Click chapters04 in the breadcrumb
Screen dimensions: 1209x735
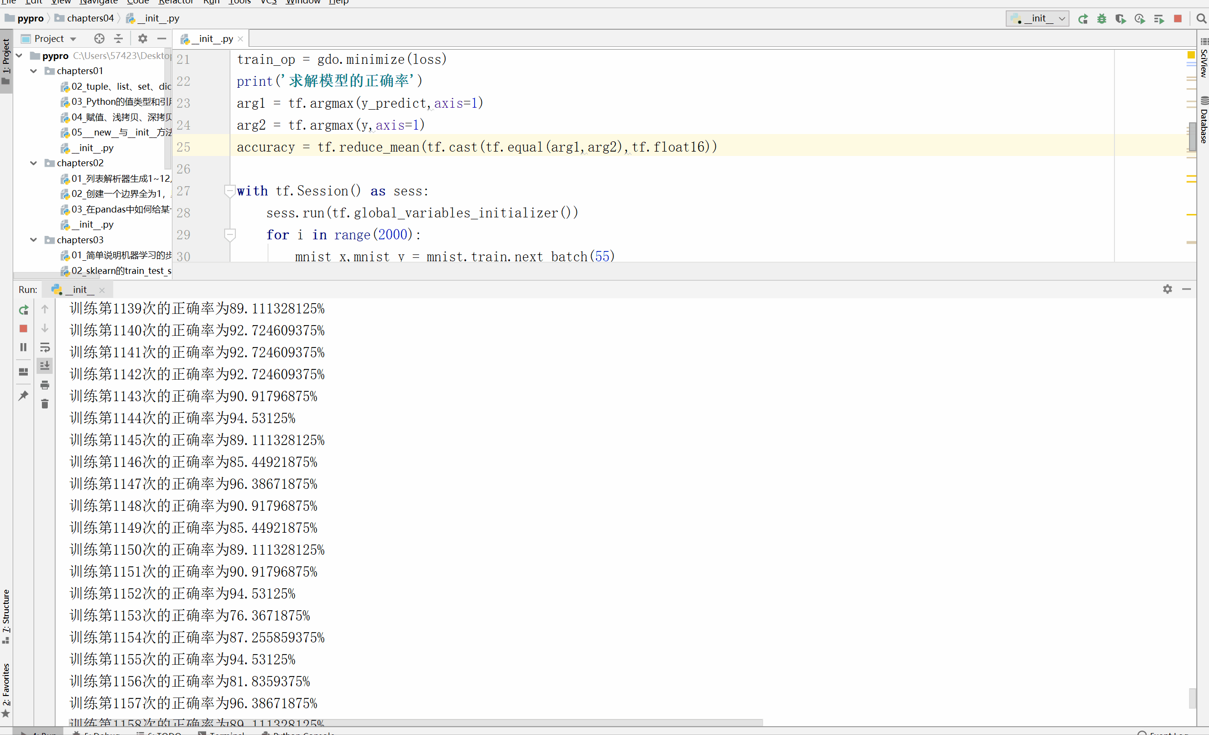[90, 18]
